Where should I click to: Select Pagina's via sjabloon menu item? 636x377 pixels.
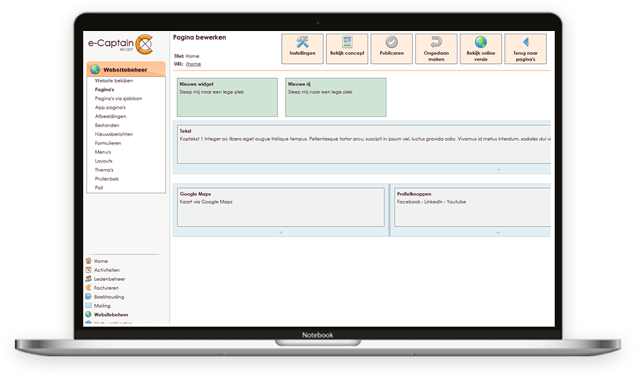(x=118, y=99)
